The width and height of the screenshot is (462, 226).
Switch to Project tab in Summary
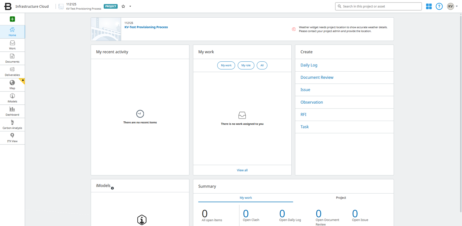[341, 198]
